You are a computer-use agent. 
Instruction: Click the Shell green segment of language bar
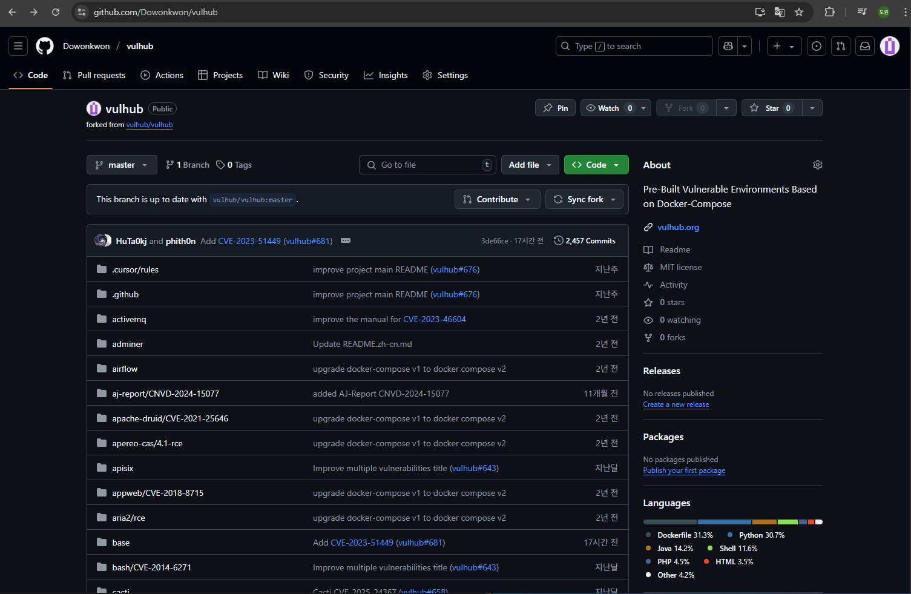[x=788, y=522]
